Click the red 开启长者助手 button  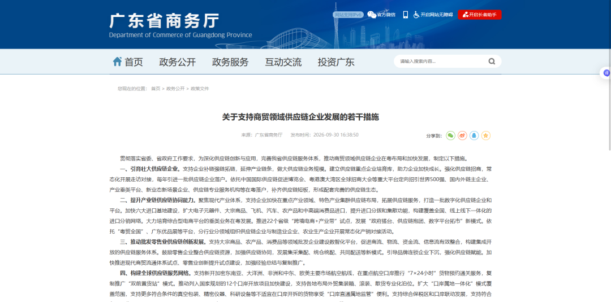click(x=480, y=15)
